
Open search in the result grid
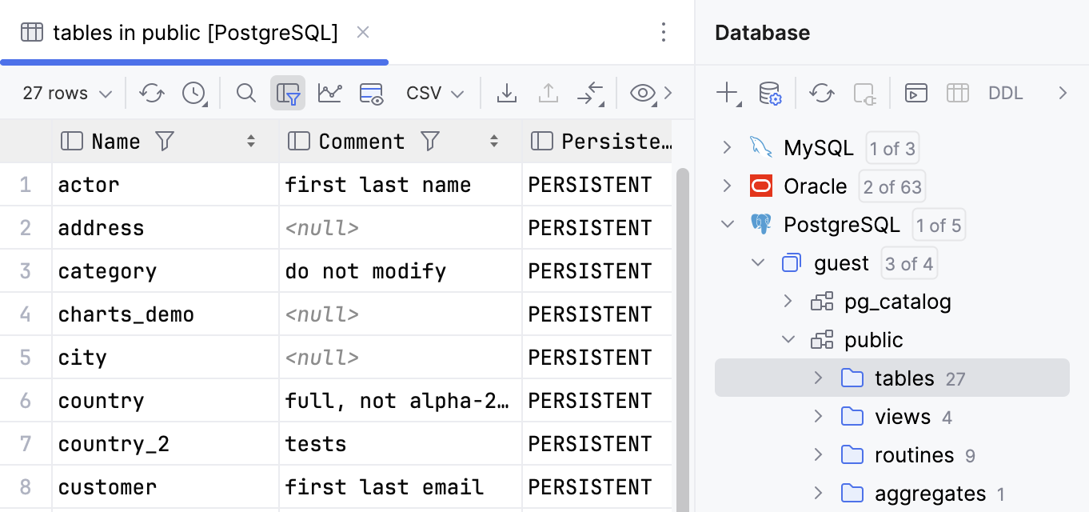245,93
